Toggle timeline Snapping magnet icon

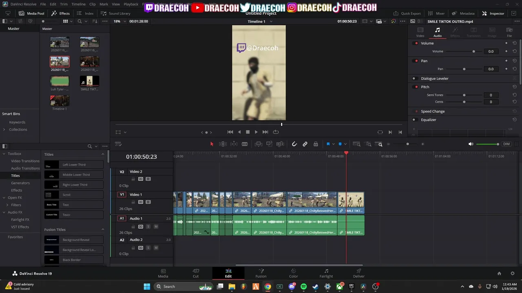(x=294, y=144)
